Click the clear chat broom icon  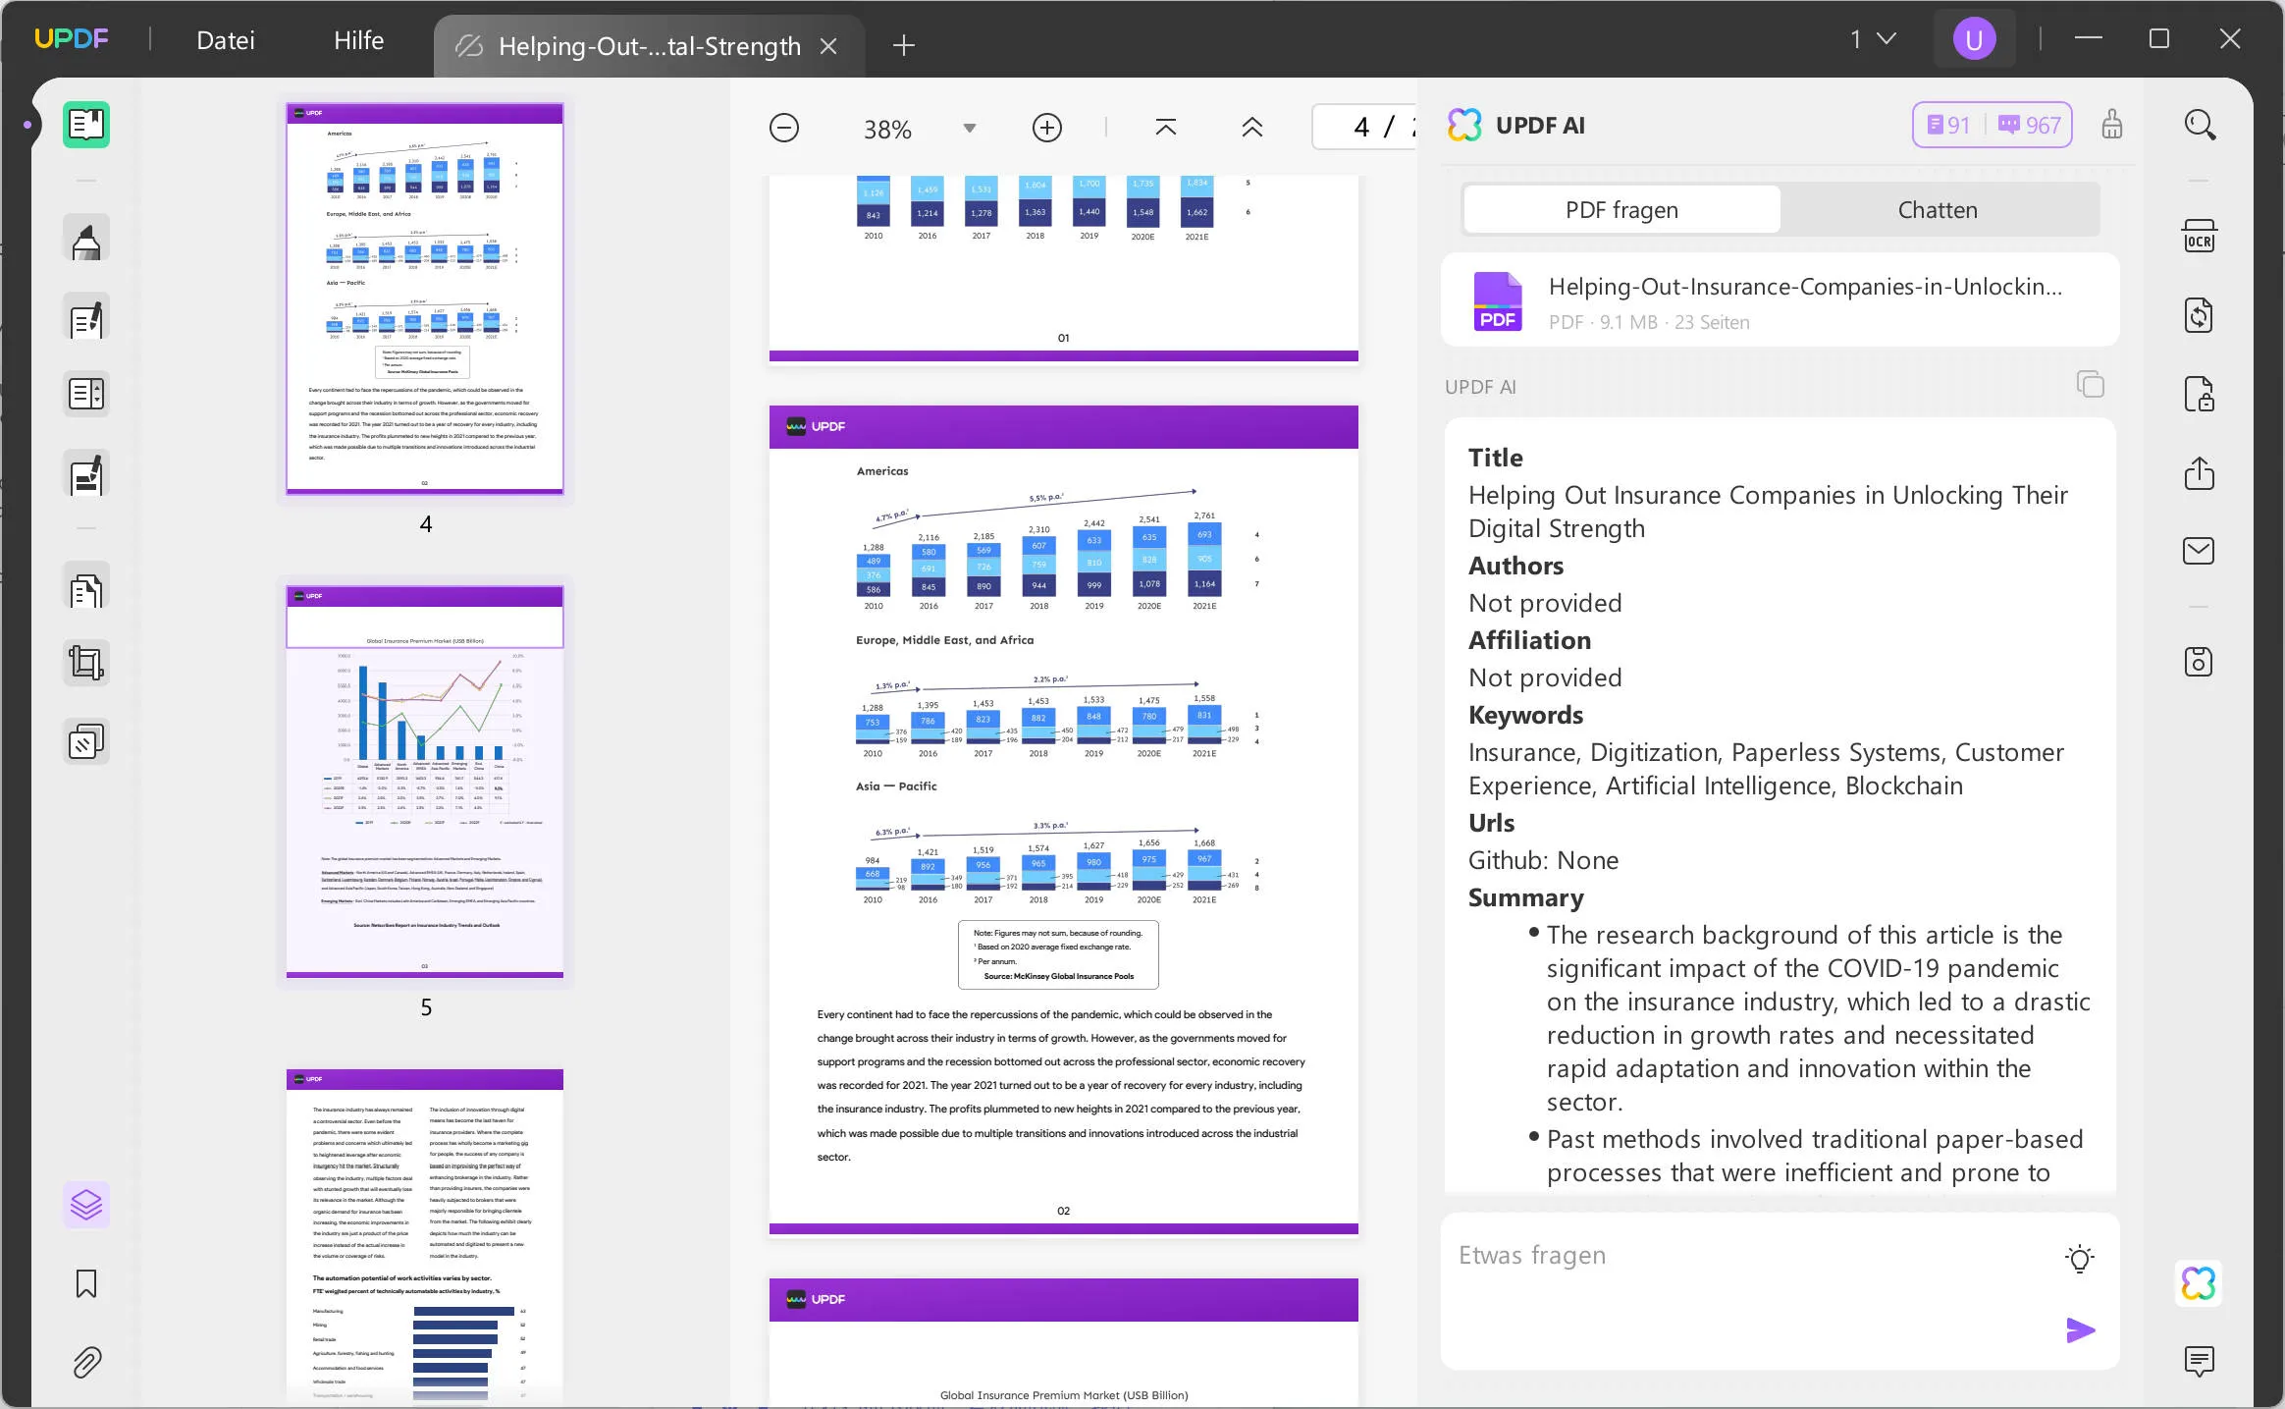[2112, 125]
